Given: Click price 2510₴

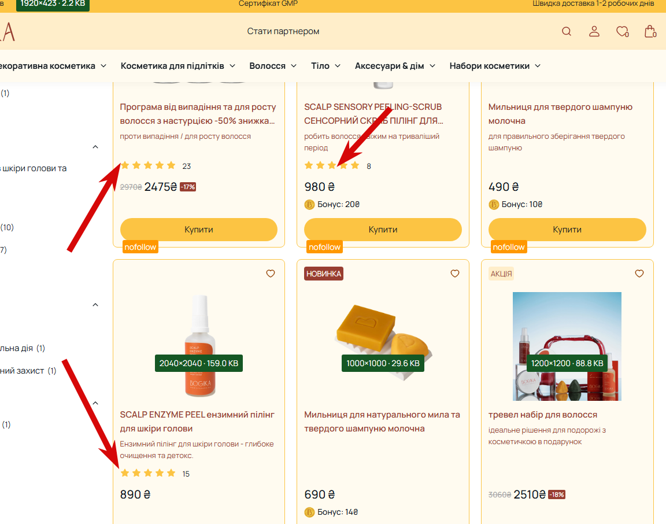Looking at the screenshot, I should click(530, 495).
